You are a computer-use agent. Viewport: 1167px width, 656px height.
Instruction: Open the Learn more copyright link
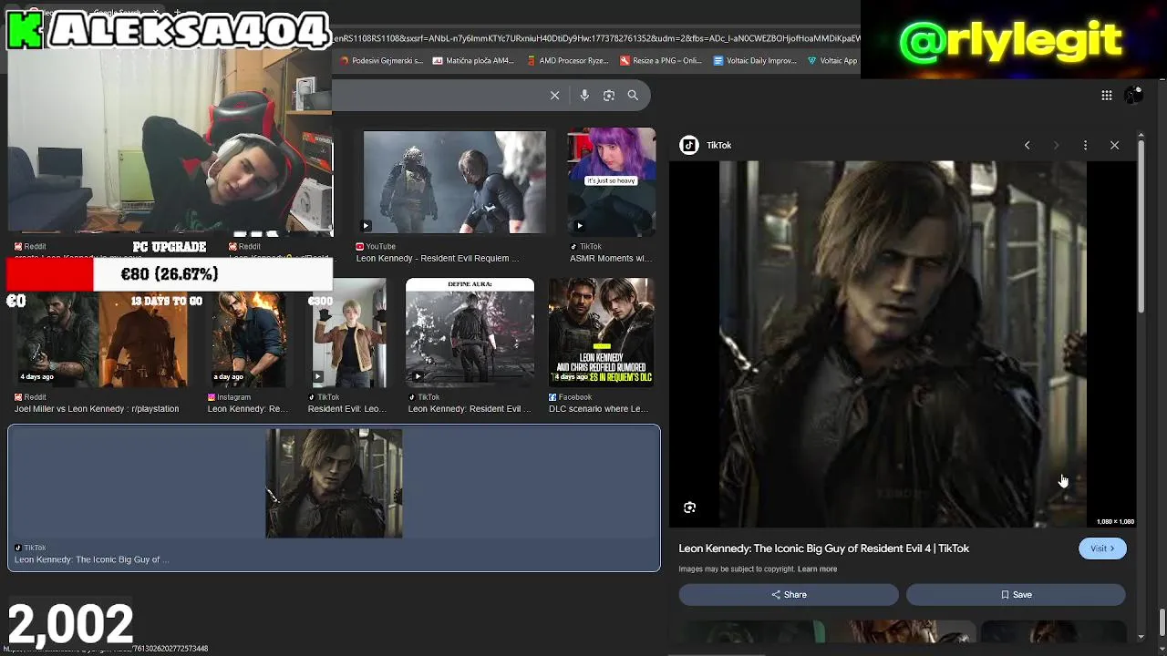click(817, 569)
